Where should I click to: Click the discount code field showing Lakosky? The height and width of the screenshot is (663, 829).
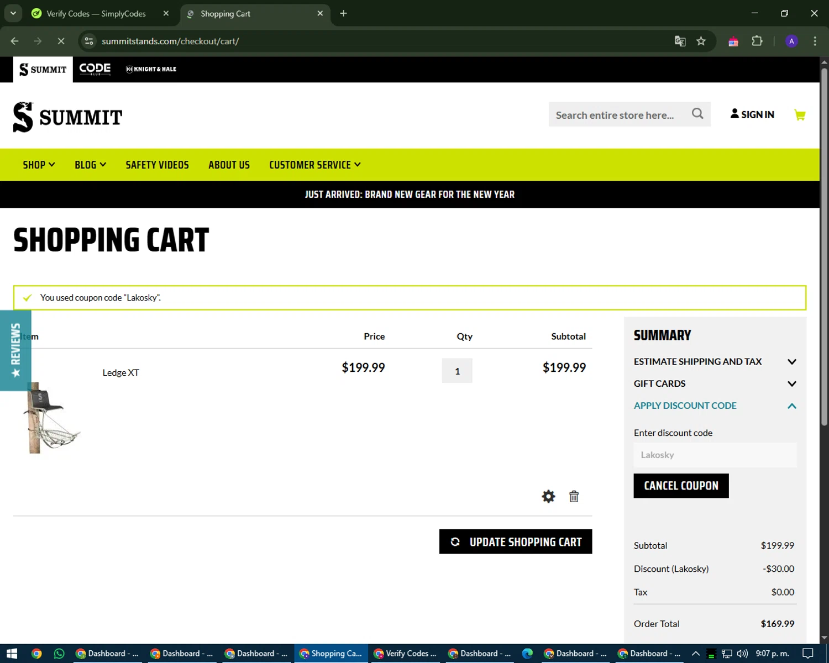[x=715, y=455]
